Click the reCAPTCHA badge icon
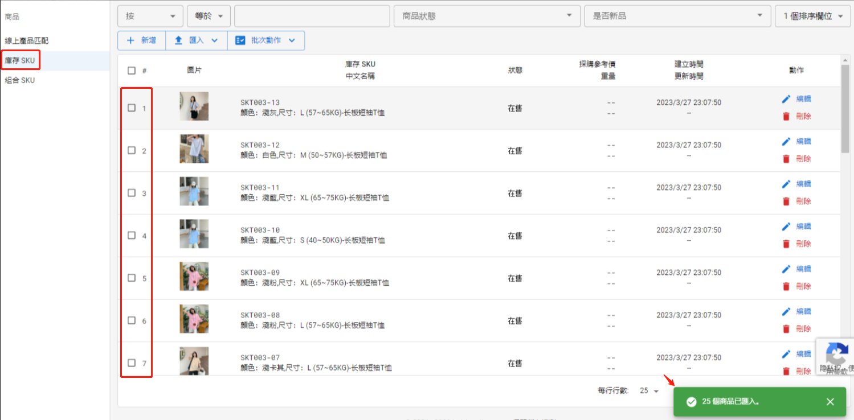 click(x=836, y=354)
